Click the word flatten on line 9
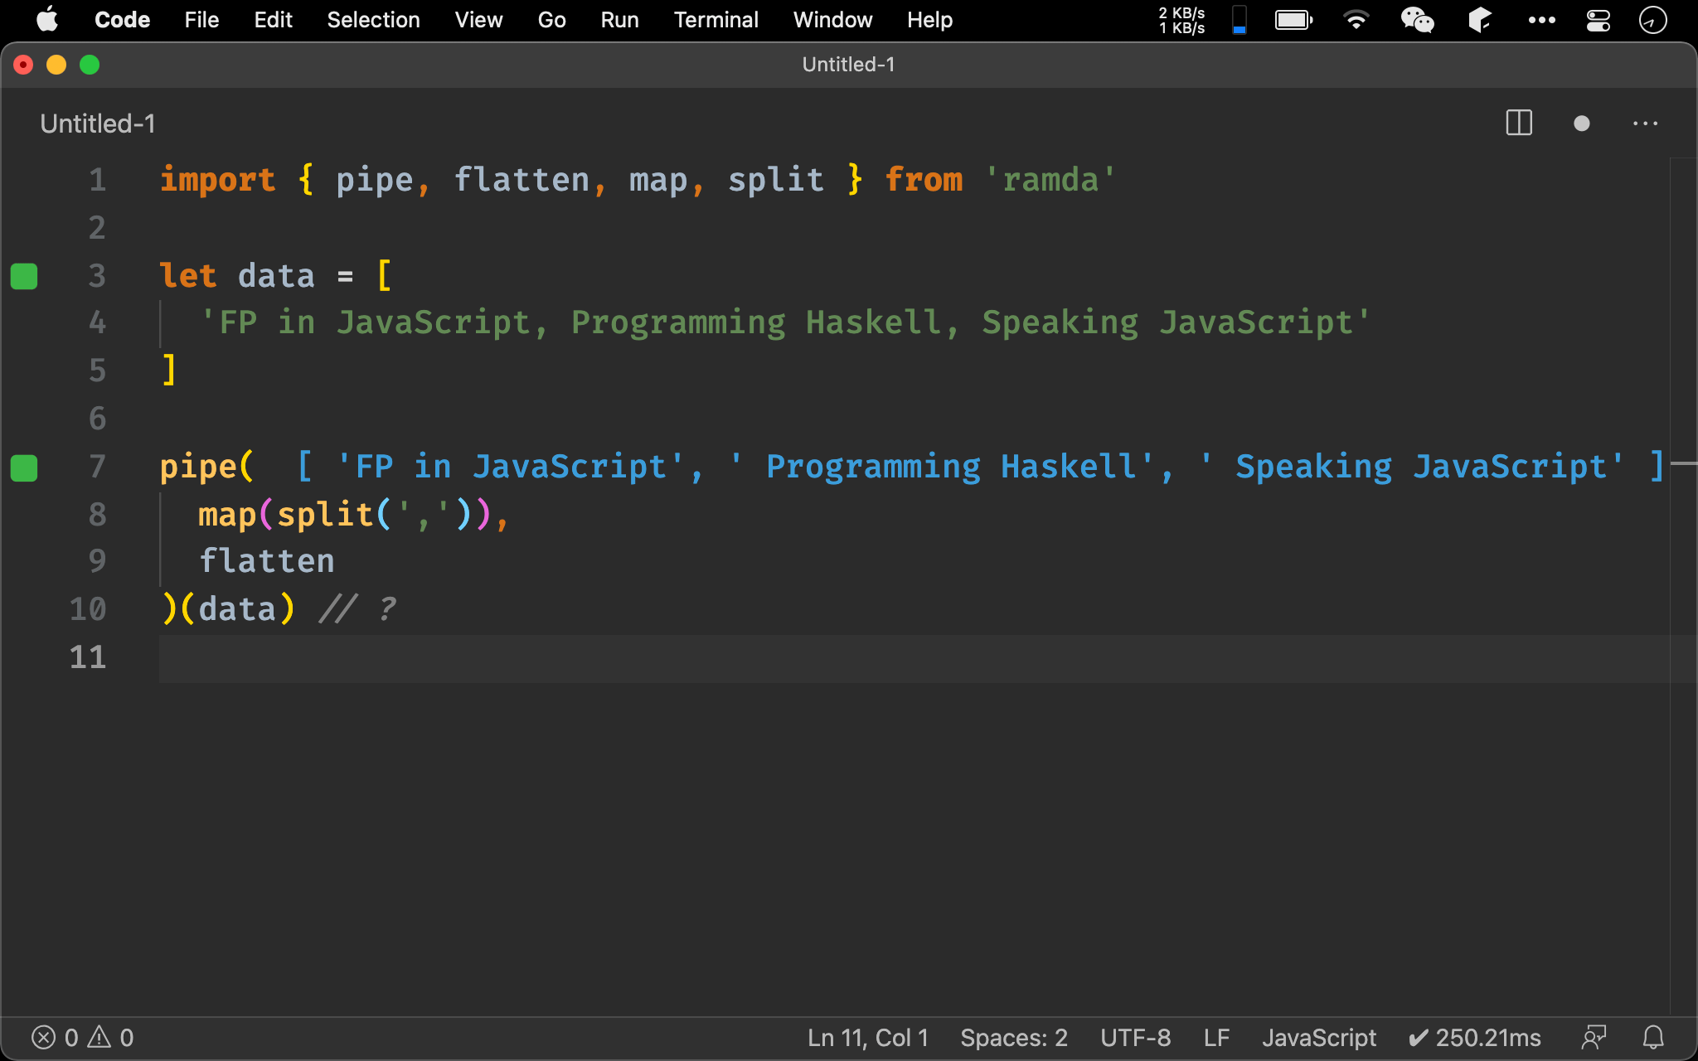 tap(267, 561)
